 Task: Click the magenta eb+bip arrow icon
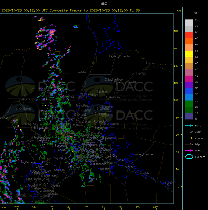pyautogui.click(x=189, y=151)
